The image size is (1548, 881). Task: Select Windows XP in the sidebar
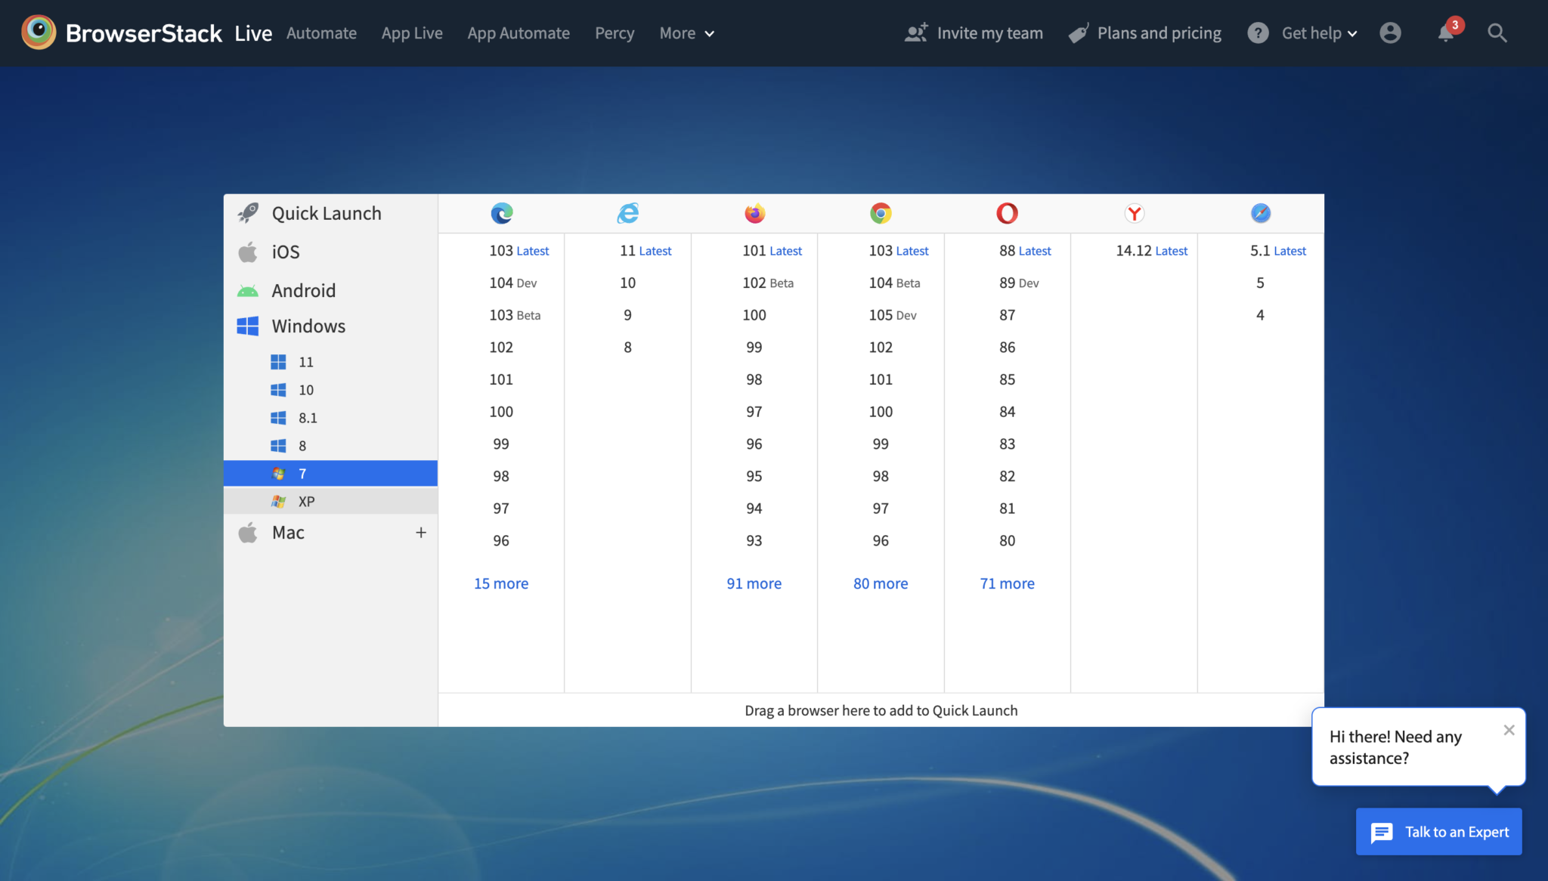point(306,500)
